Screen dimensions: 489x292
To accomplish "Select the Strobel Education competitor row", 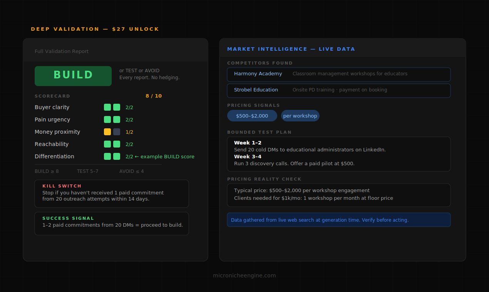I will [x=339, y=91].
